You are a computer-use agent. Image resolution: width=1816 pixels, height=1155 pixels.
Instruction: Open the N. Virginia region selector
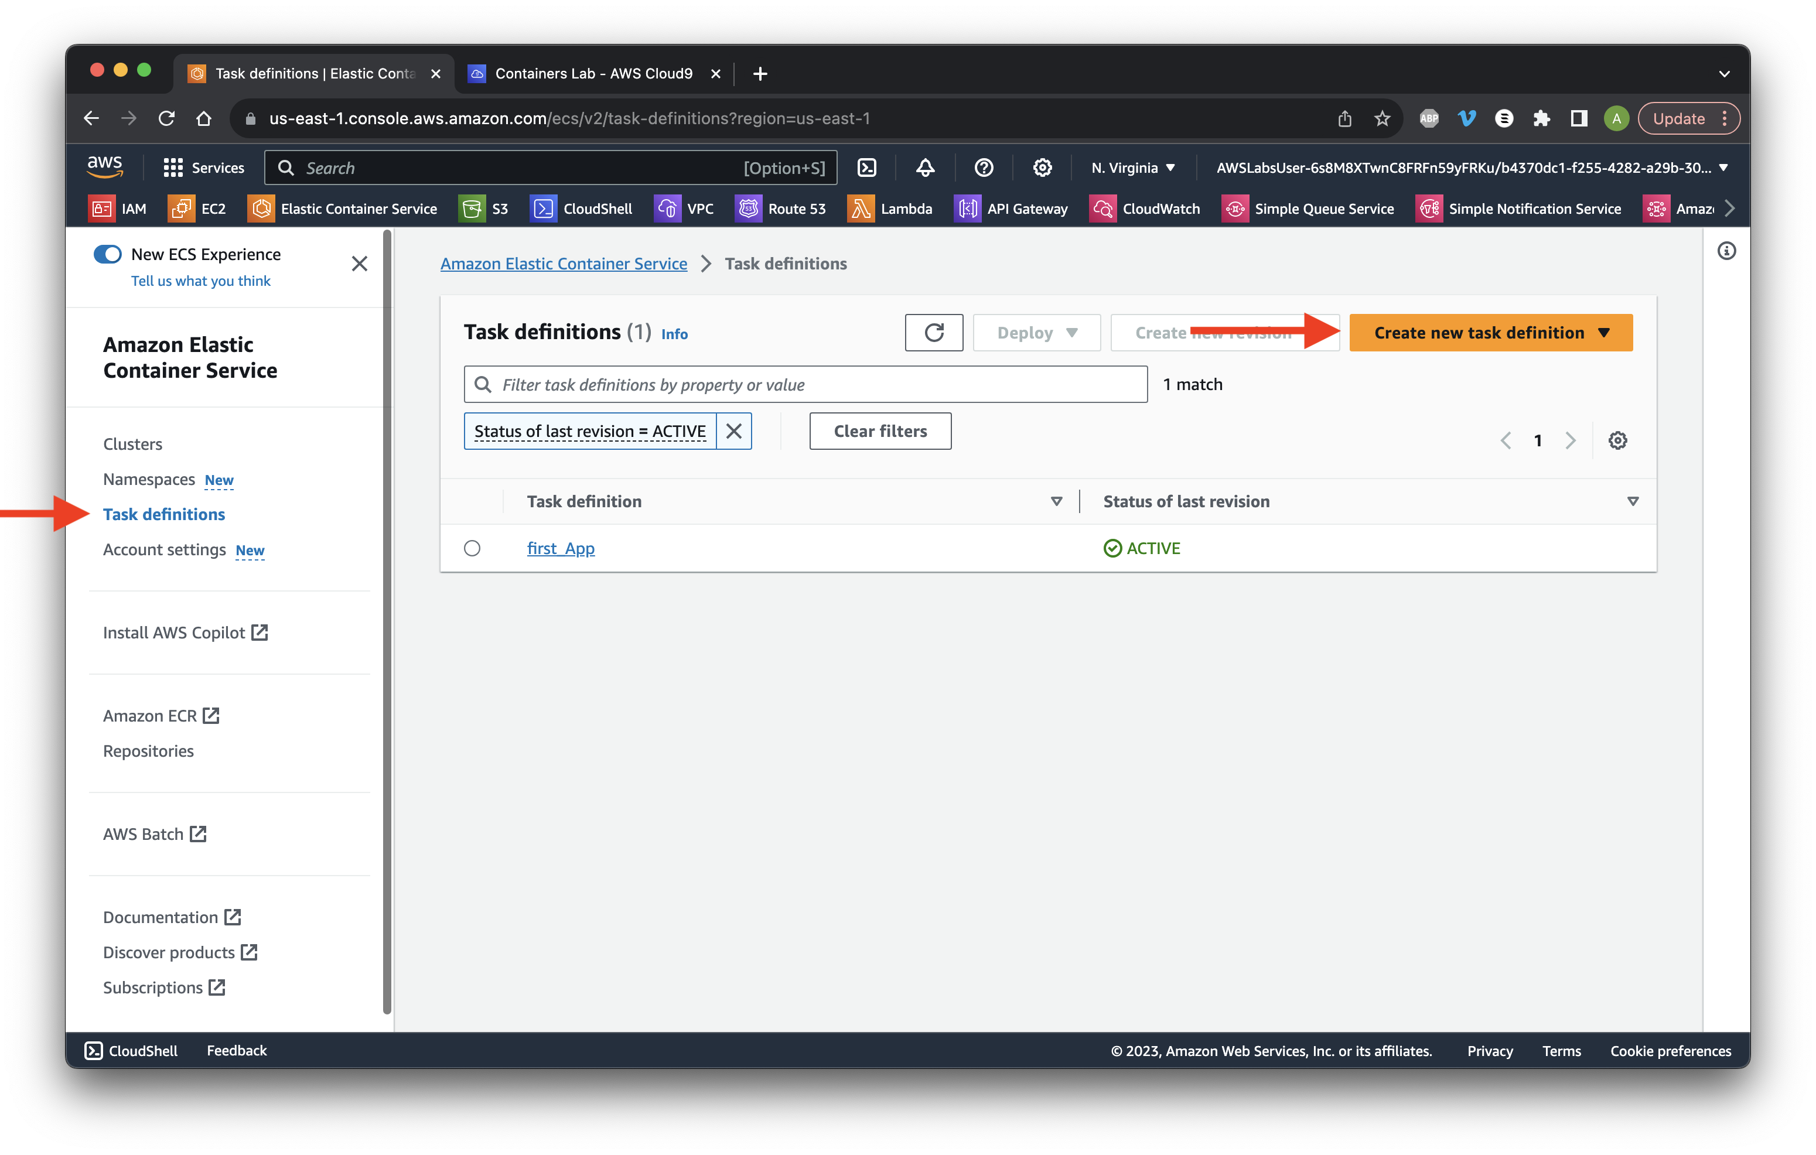pyautogui.click(x=1134, y=168)
